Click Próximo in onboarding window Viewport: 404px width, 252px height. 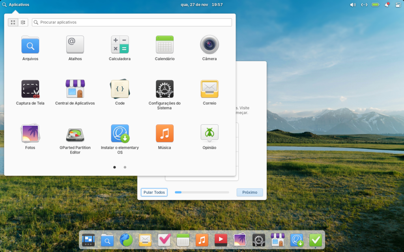[250, 192]
